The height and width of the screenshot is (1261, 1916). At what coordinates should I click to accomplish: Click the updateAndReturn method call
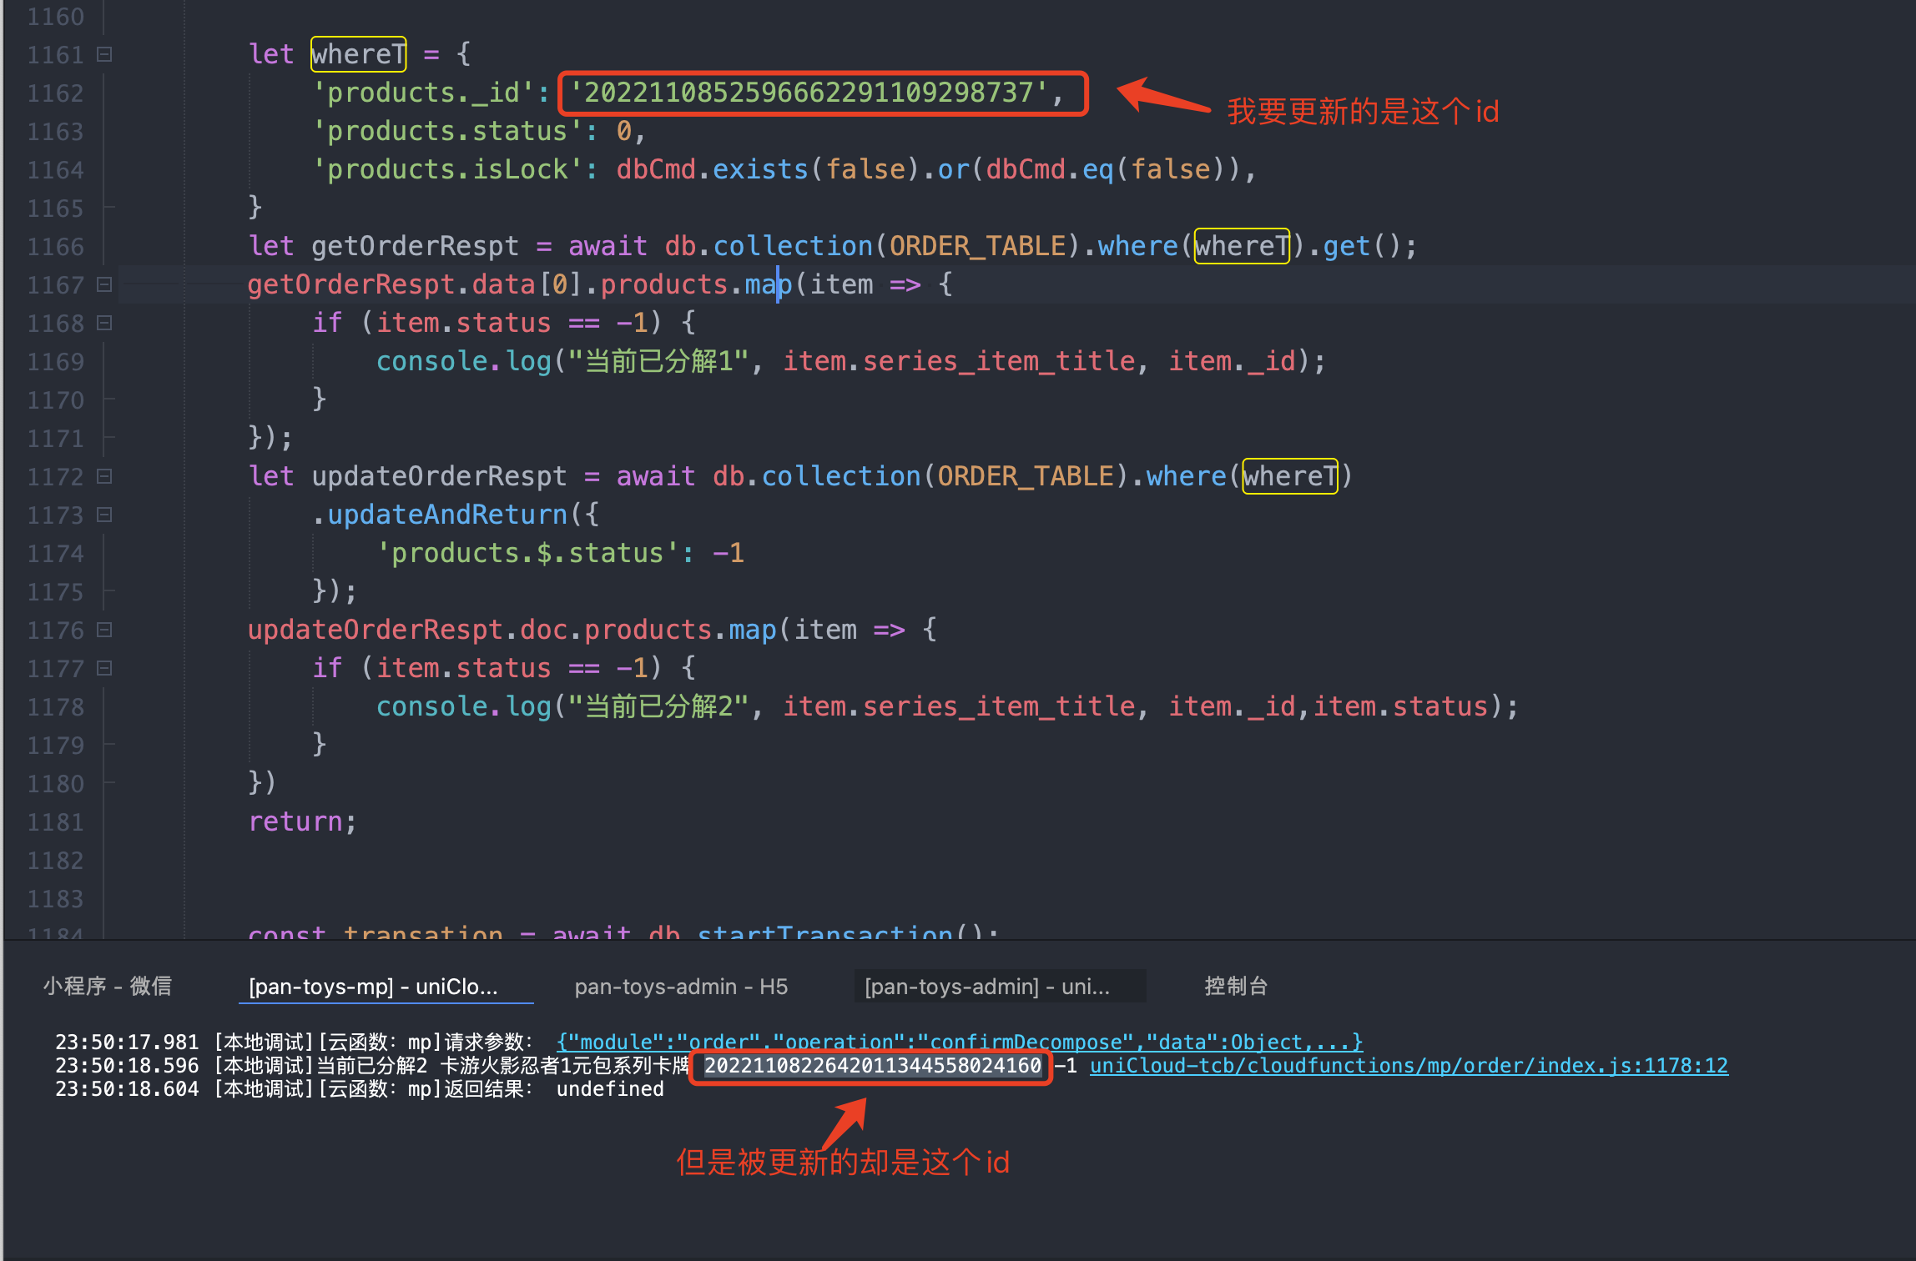(447, 515)
